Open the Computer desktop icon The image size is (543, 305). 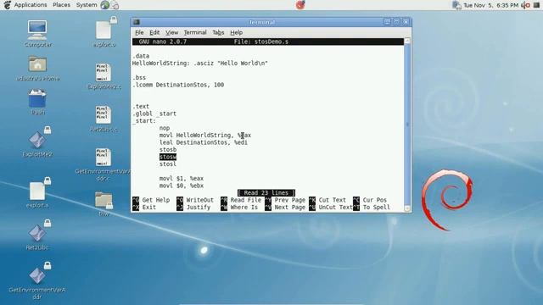coord(37,31)
